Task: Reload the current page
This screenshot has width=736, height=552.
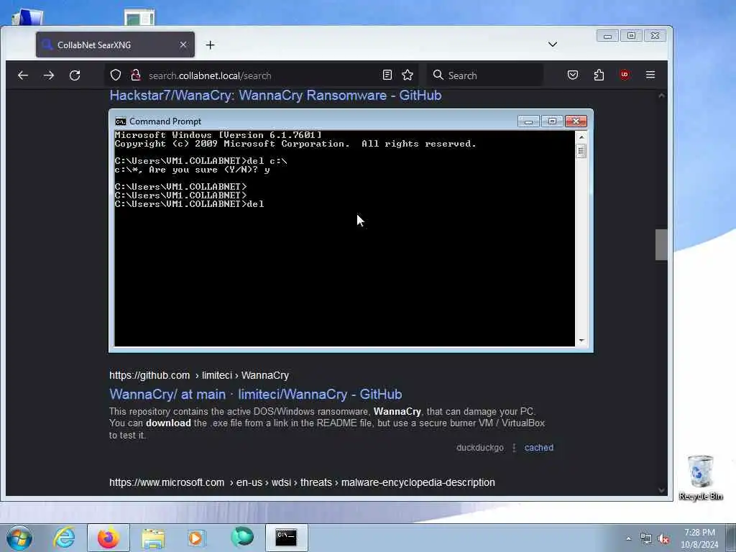Action: [75, 75]
